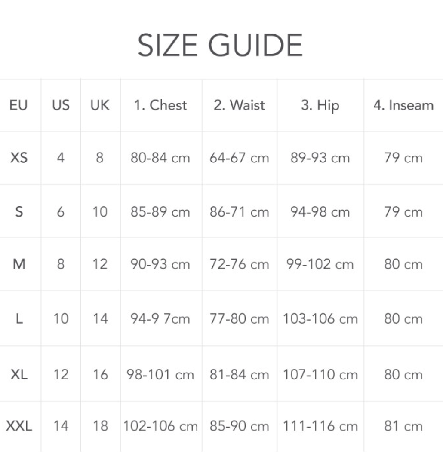Select the XS size row label

pyautogui.click(x=19, y=158)
